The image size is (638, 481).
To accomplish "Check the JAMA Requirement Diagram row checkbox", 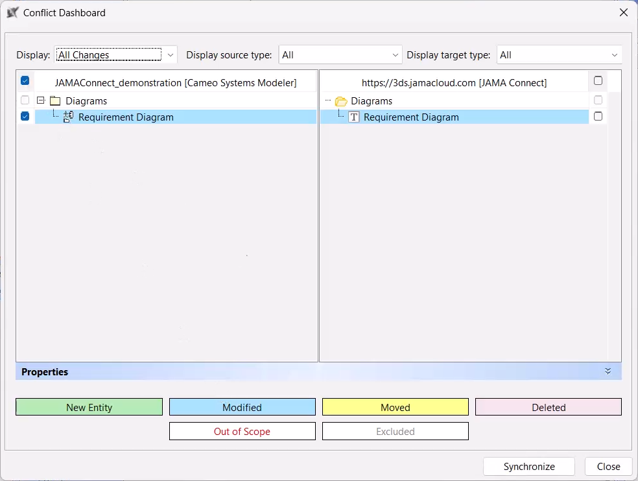I will [598, 117].
